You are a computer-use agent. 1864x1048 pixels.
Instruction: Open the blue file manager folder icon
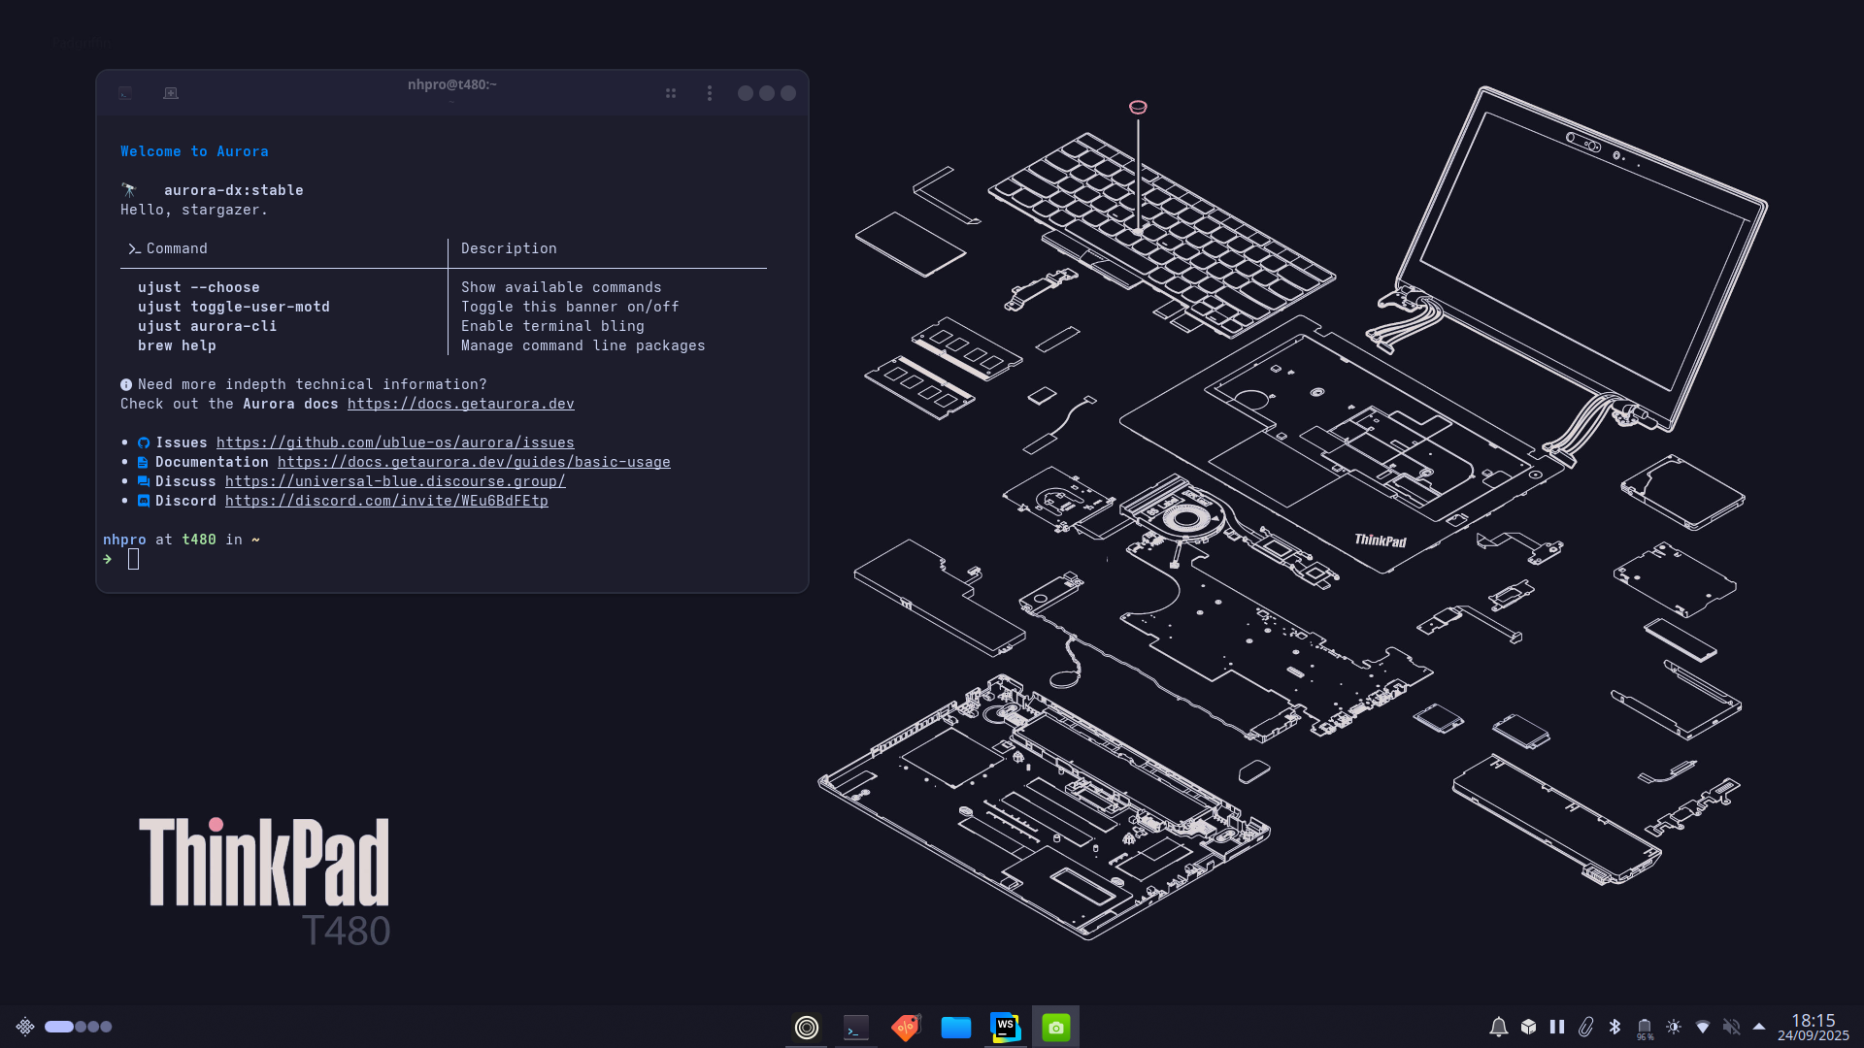pyautogui.click(x=955, y=1027)
